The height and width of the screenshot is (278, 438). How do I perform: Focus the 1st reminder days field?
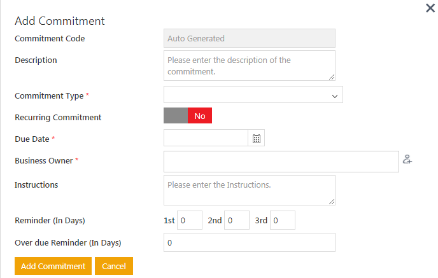(189, 221)
